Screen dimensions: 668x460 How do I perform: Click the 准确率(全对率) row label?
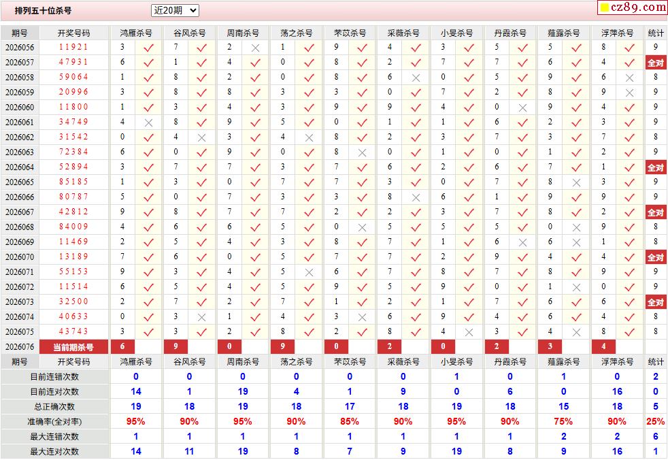[x=54, y=422]
